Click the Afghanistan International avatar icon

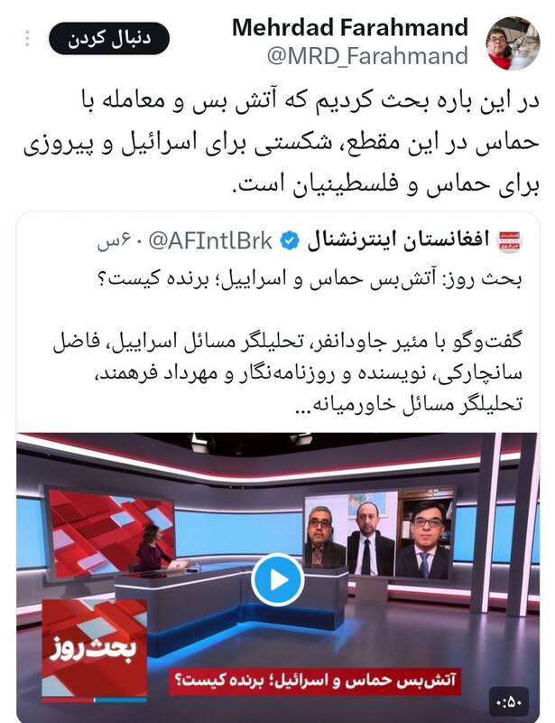(x=510, y=241)
